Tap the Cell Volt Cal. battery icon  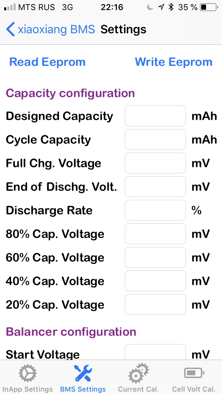pos(194,374)
